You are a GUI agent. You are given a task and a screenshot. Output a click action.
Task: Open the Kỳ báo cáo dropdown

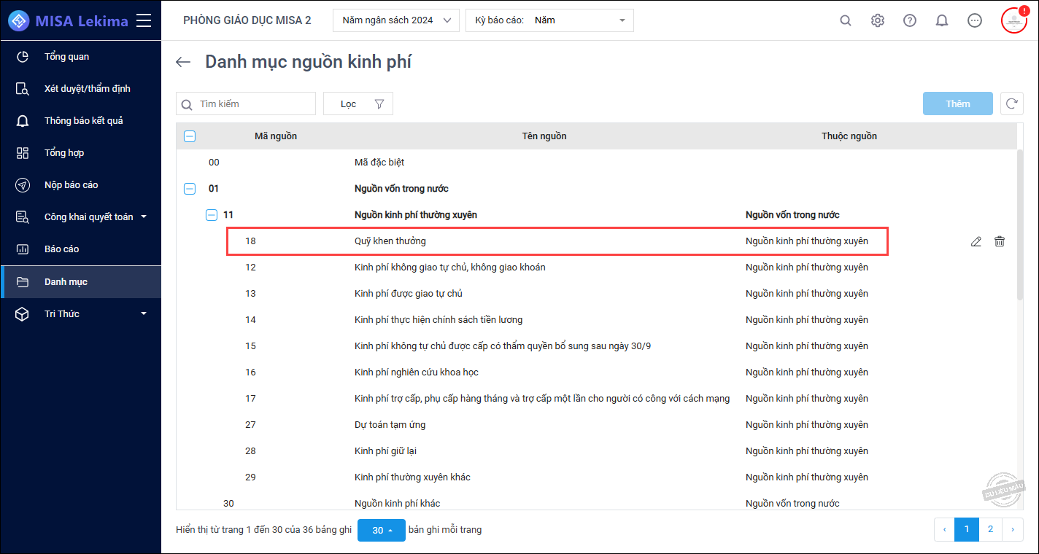point(549,20)
